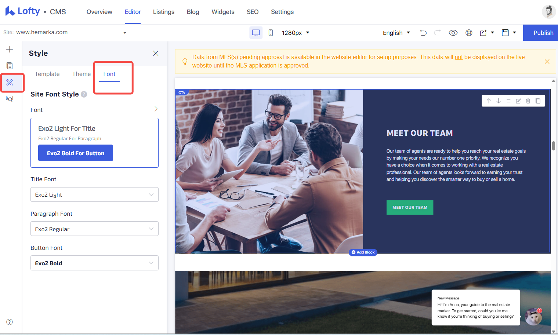Viewport: 558px width, 335px height.
Task: Open the English language dropdown
Action: click(x=396, y=33)
